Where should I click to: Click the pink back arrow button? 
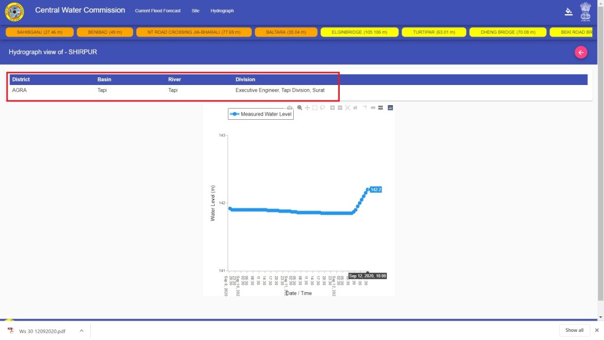[x=581, y=53]
